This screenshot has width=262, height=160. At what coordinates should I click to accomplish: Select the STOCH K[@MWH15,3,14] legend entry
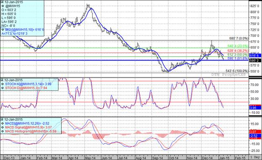coord(28,84)
